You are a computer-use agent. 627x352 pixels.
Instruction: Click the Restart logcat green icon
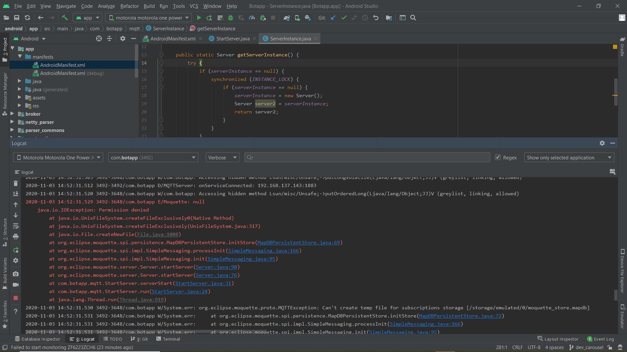pos(16,250)
